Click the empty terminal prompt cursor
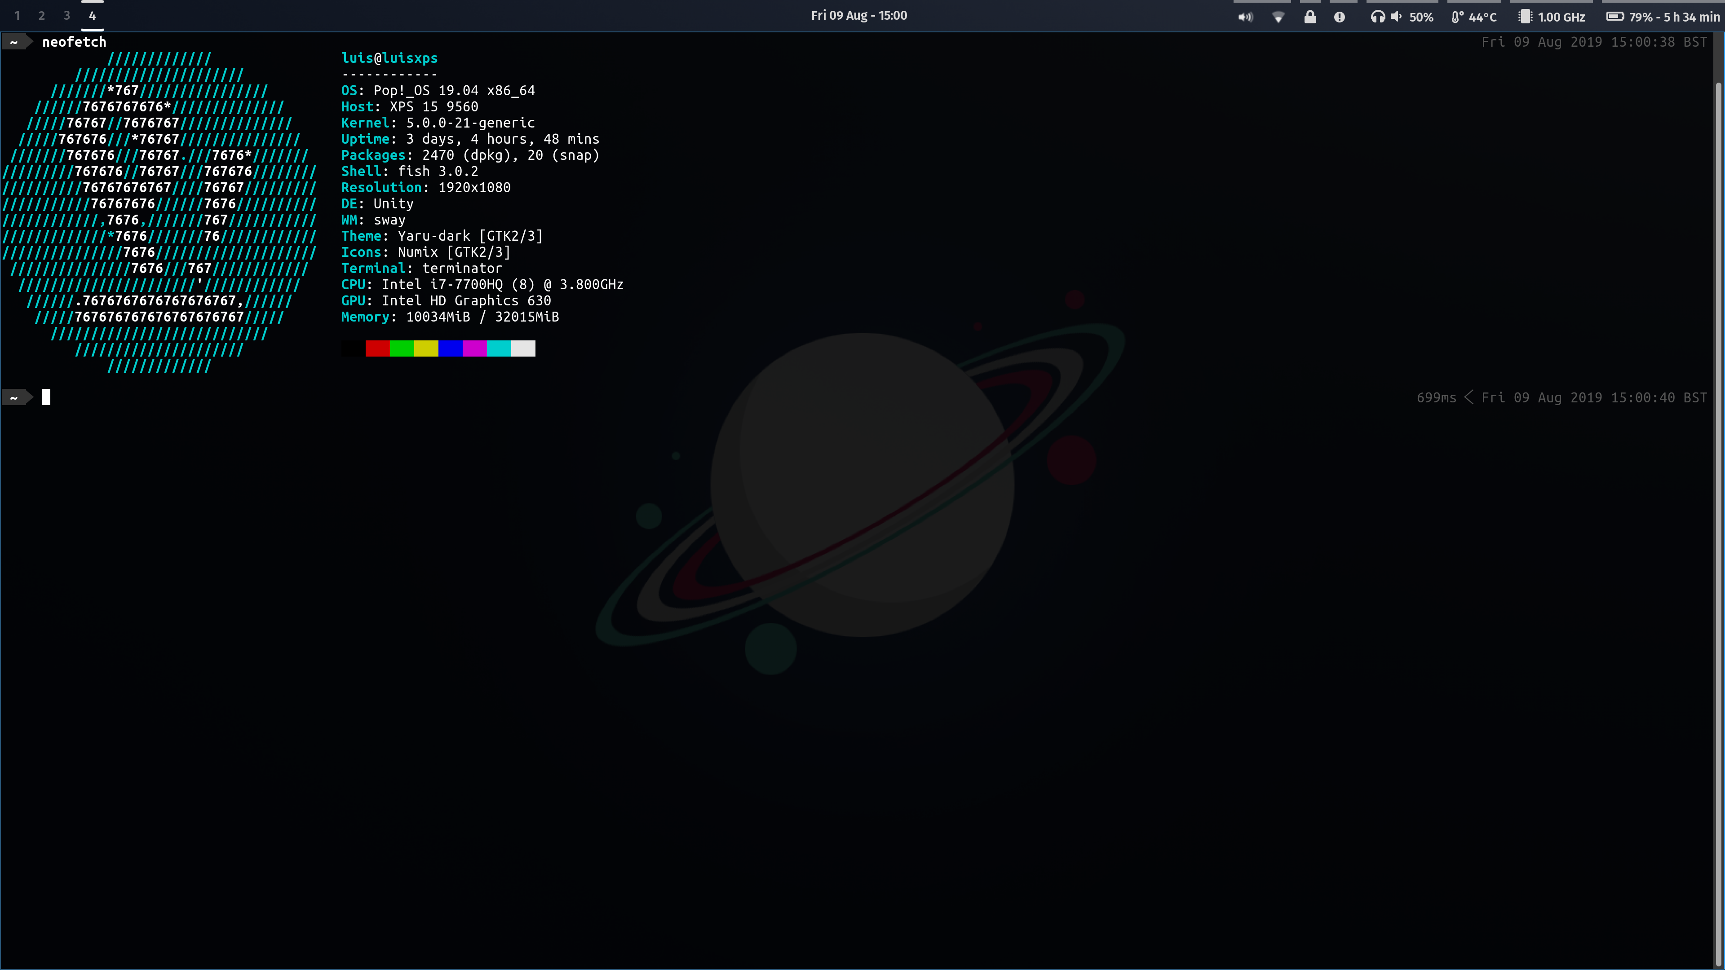Viewport: 1725px width, 970px height. click(x=45, y=396)
